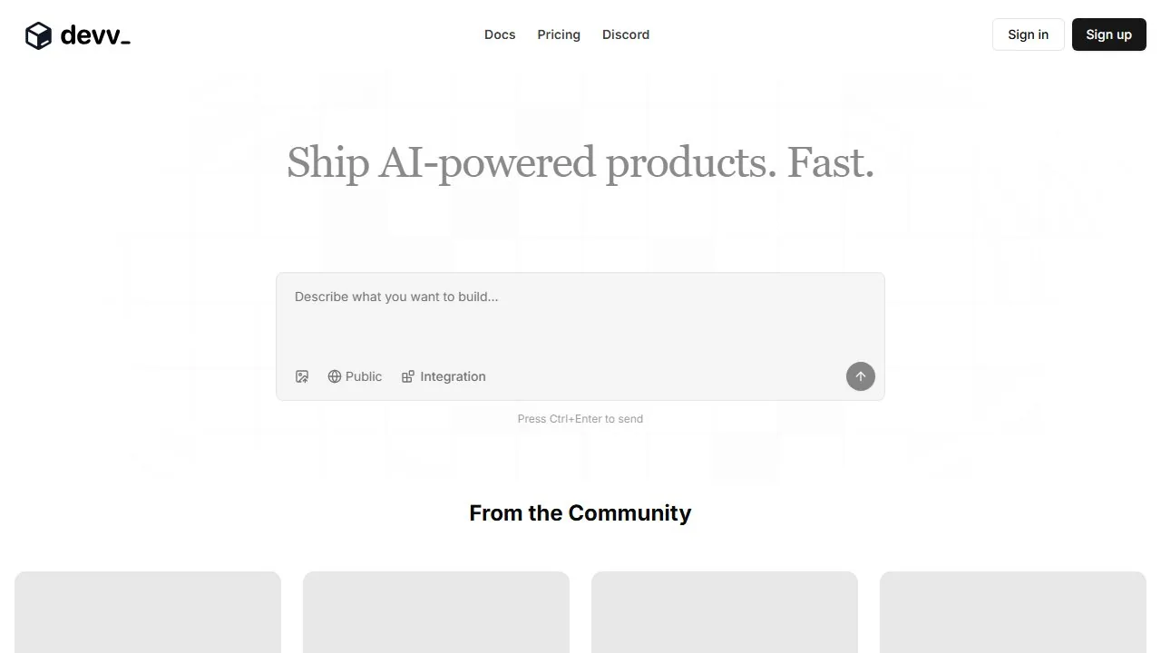1161x653 pixels.
Task: Click the Integration blocks icon
Action: point(408,376)
